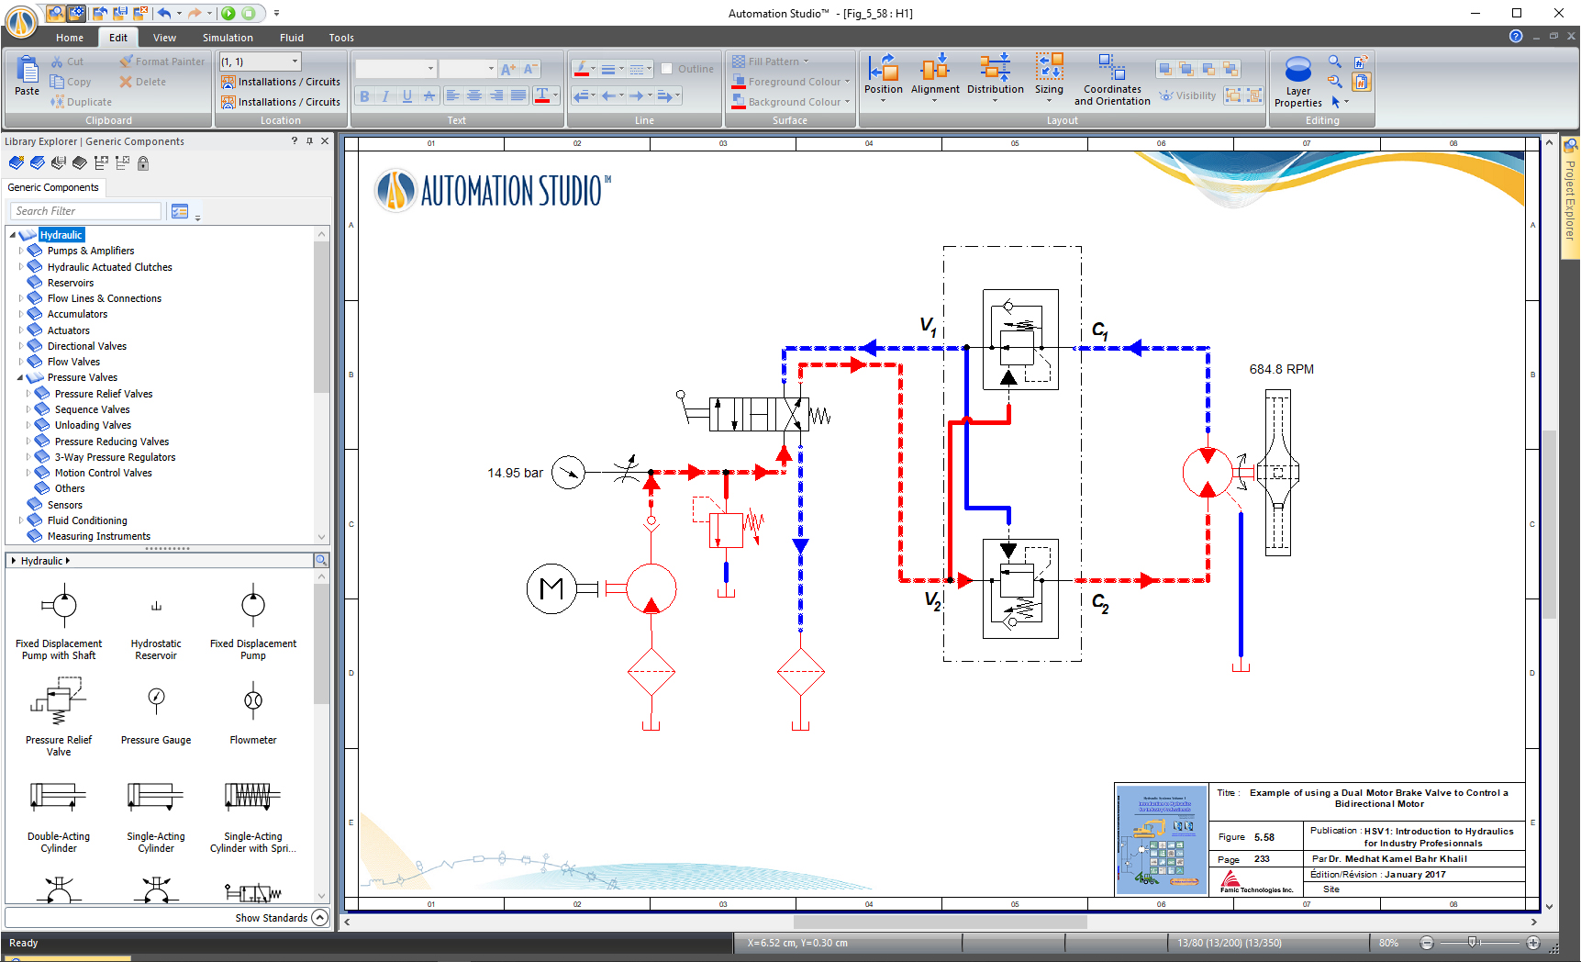1581x962 pixels.
Task: Start simulation with the green play icon
Action: click(x=228, y=13)
